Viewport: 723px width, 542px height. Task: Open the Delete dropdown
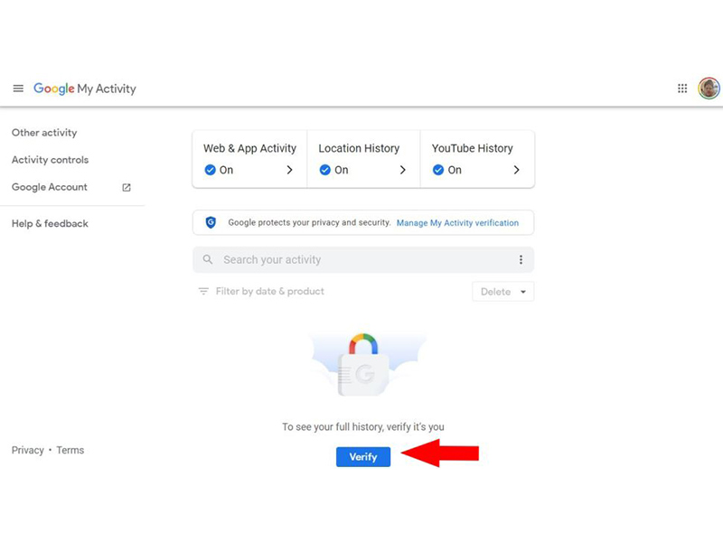[x=503, y=292]
